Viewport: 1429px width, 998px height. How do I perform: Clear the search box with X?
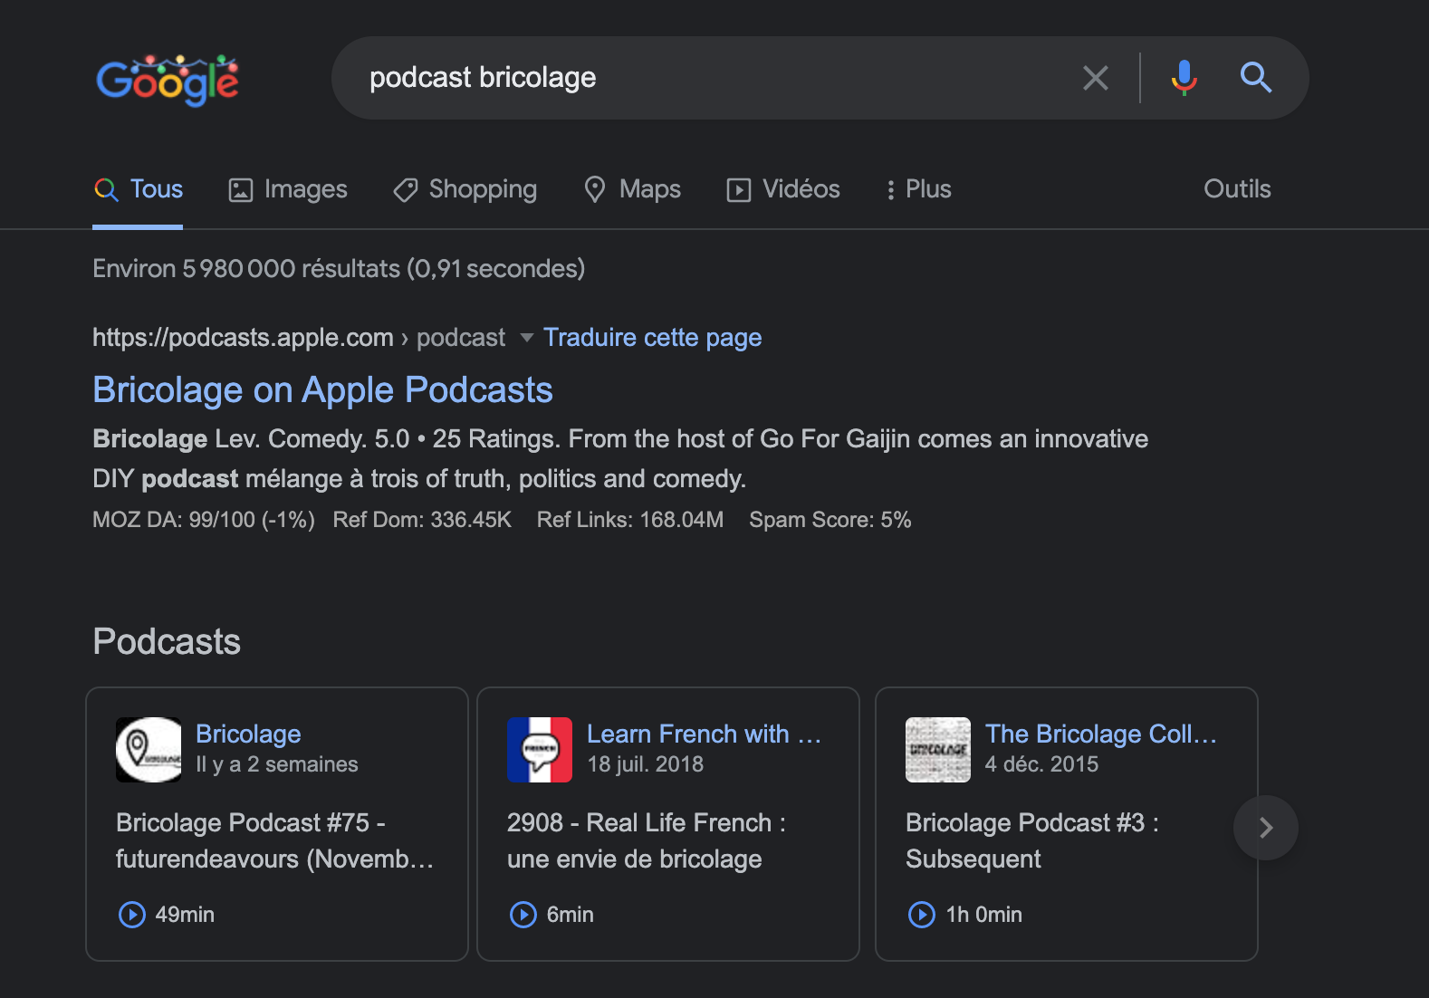pyautogui.click(x=1096, y=78)
